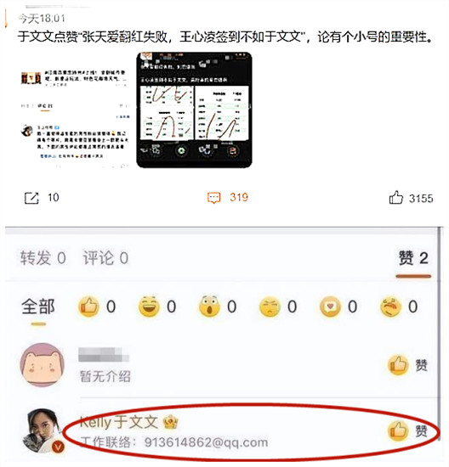Click 赞 button beside Kelly于文文

pyautogui.click(x=408, y=430)
